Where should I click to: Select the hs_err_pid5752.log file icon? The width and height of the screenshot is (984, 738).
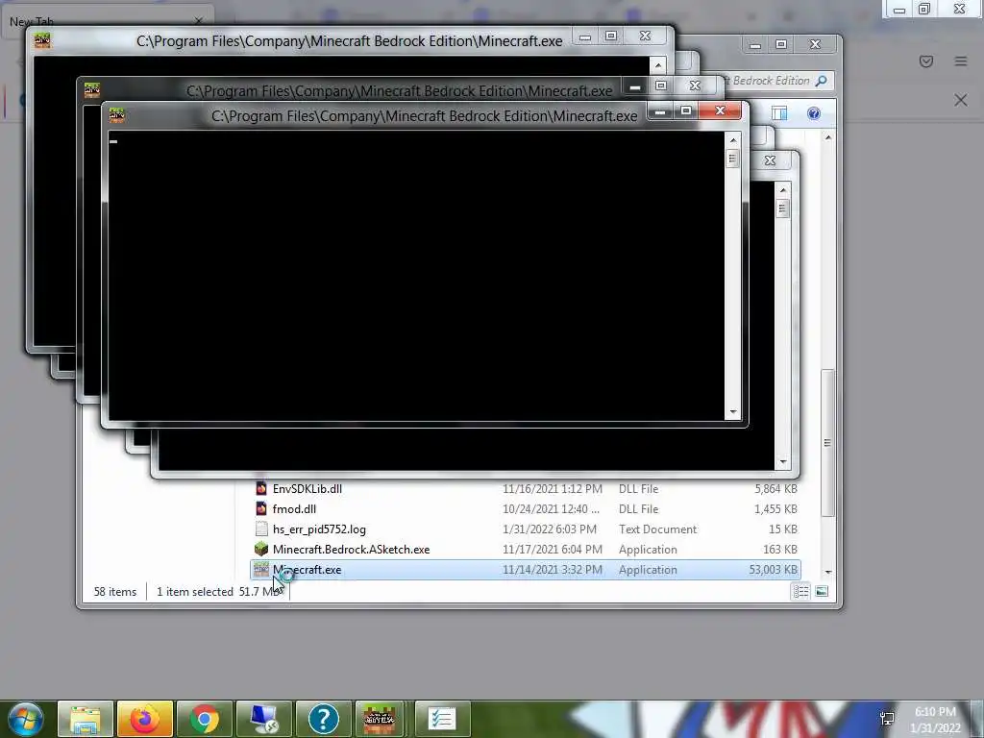click(261, 529)
